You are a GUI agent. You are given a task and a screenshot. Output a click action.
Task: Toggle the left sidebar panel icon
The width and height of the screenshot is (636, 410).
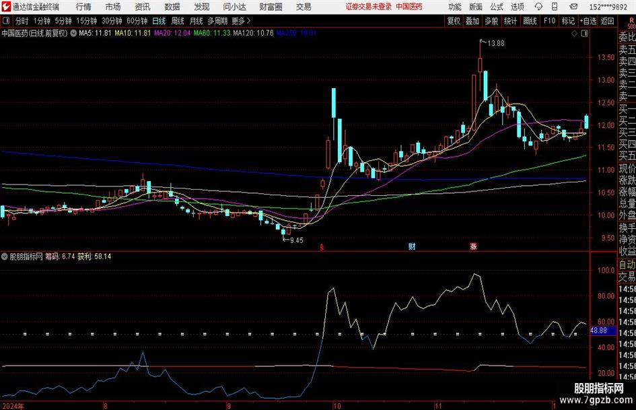(5, 21)
